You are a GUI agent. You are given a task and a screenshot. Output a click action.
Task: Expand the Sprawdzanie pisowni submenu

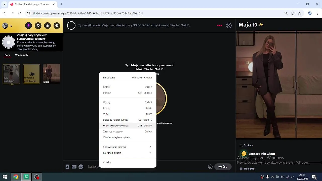[x=128, y=147]
